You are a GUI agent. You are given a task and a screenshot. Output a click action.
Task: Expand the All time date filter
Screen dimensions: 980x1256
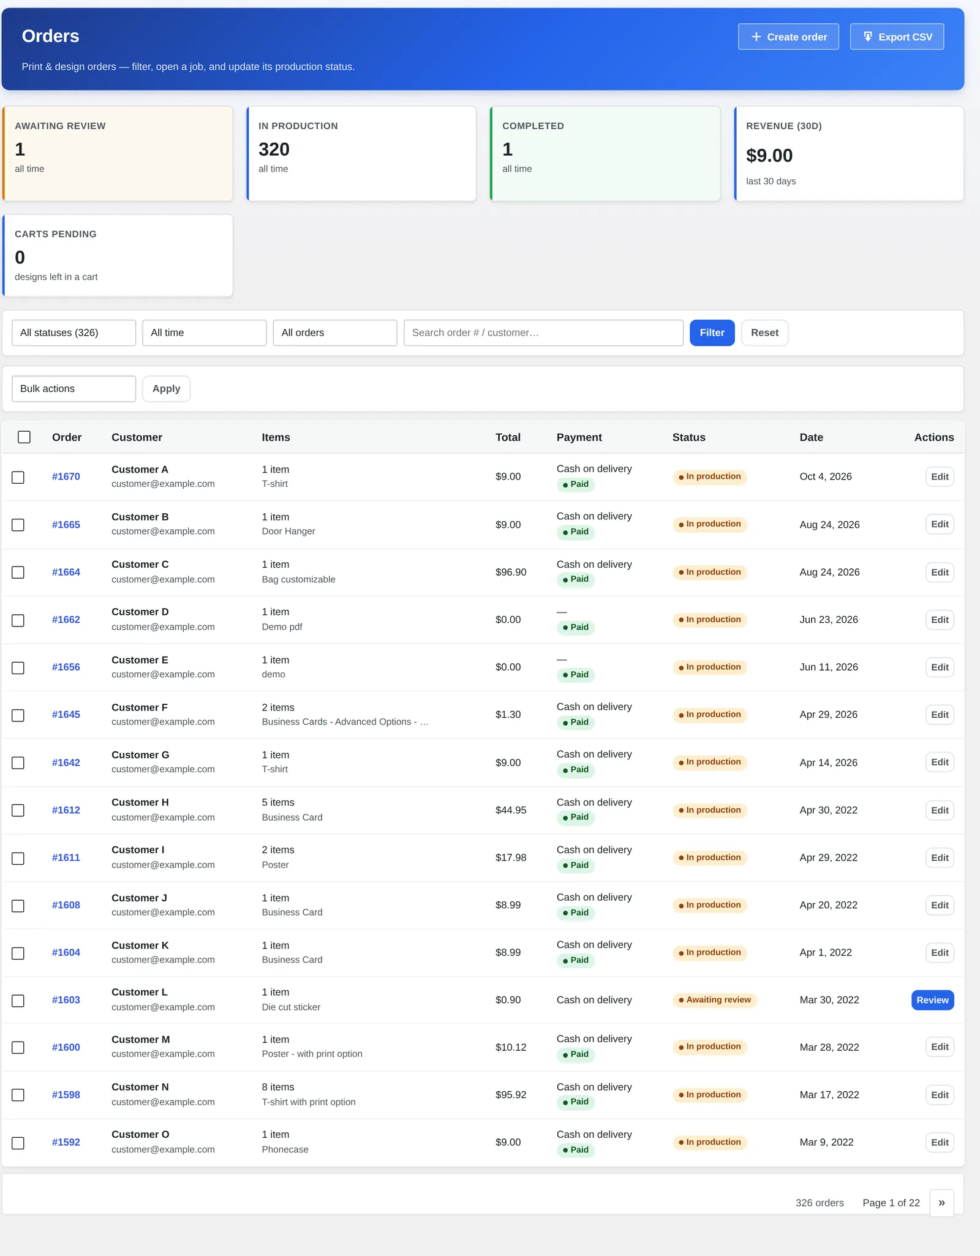(204, 333)
